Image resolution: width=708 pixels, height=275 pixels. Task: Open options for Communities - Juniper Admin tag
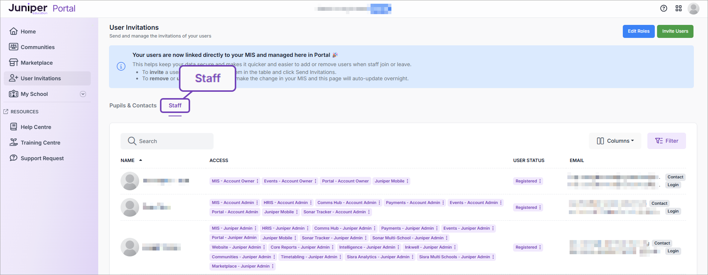click(274, 257)
